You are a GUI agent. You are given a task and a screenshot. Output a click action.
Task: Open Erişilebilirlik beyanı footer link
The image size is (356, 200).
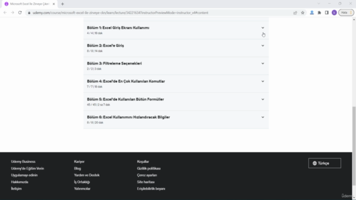[x=151, y=189]
